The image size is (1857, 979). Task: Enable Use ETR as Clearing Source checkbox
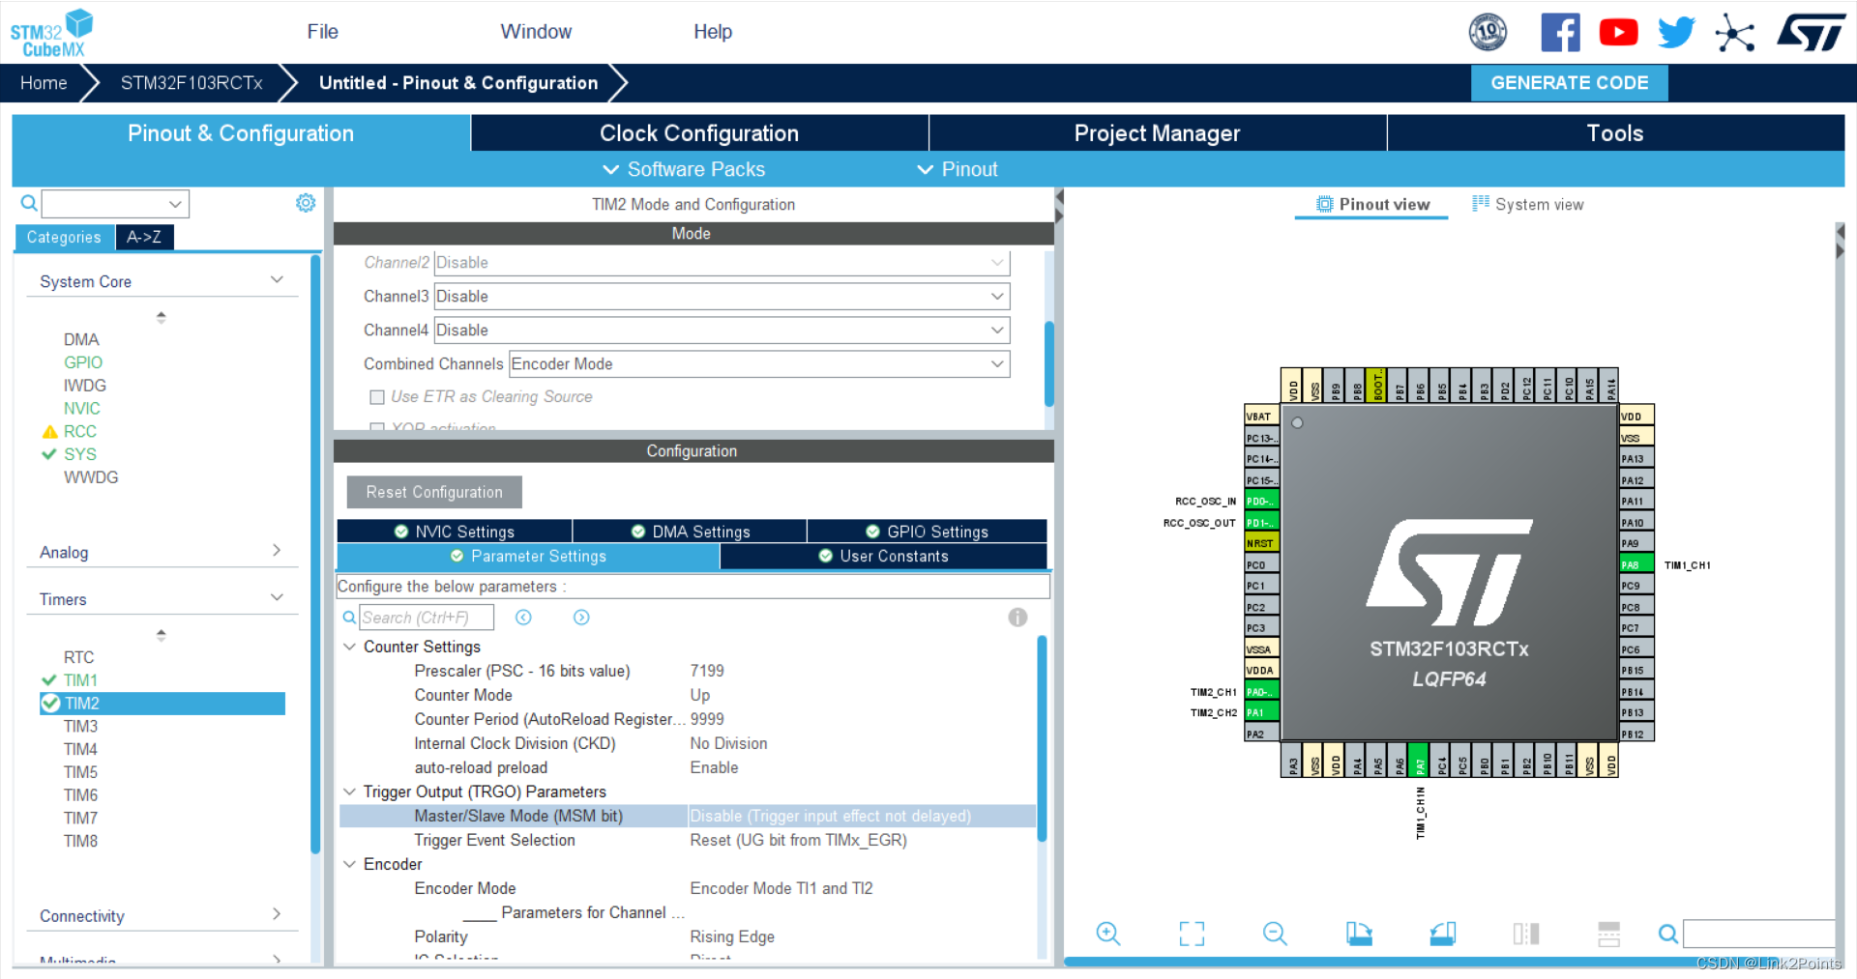377,397
